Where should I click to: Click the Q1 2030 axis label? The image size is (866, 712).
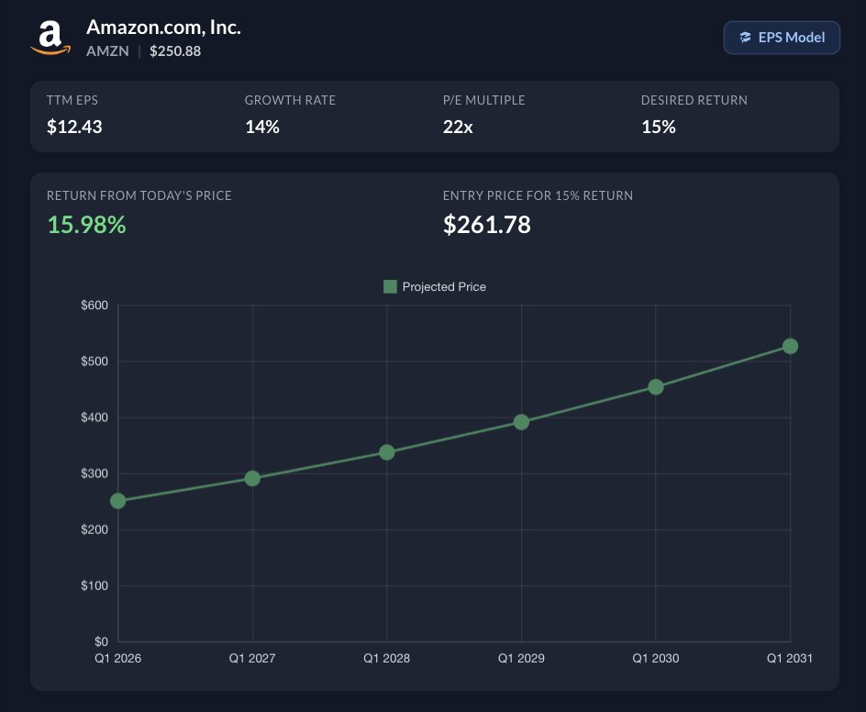coord(656,658)
